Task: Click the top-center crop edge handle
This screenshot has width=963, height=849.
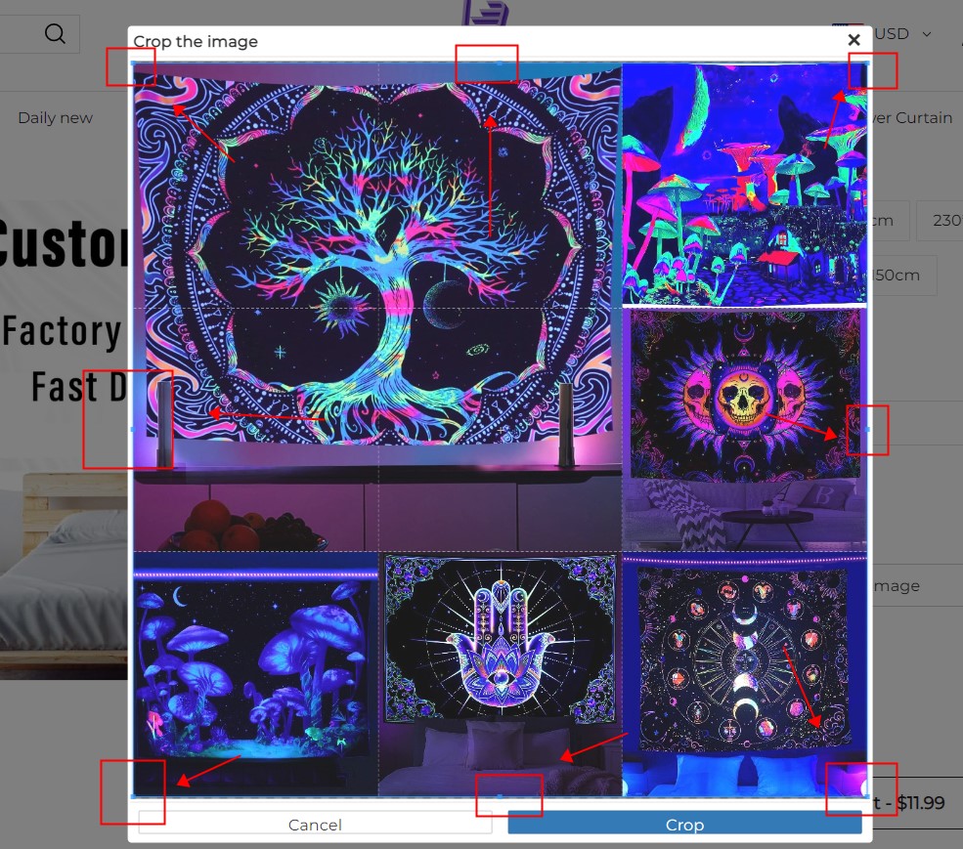Action: pos(500,63)
